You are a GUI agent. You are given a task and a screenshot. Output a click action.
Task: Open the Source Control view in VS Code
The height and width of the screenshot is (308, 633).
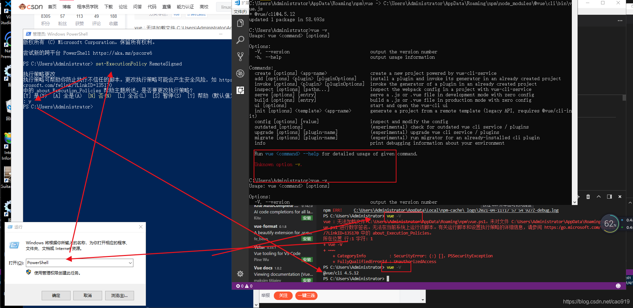point(240,56)
